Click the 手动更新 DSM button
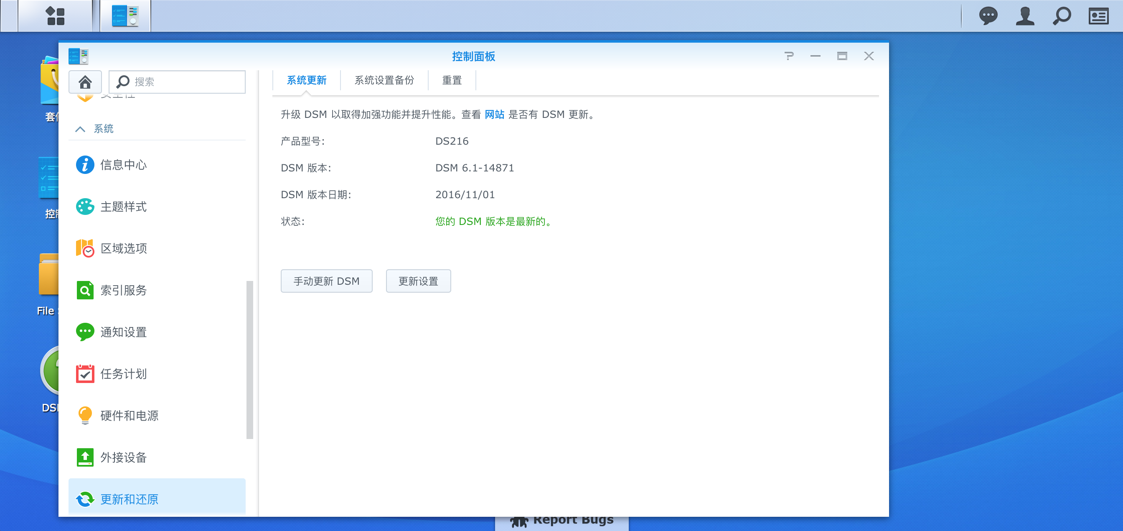This screenshot has height=531, width=1123. (327, 281)
